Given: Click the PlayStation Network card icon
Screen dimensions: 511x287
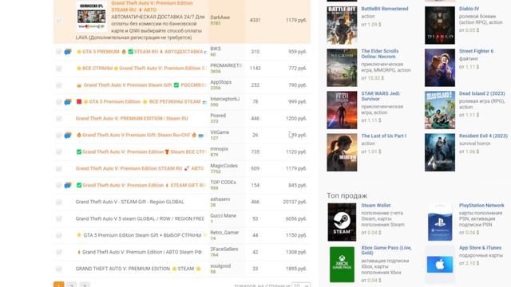Looking at the screenshot, I should (440, 222).
